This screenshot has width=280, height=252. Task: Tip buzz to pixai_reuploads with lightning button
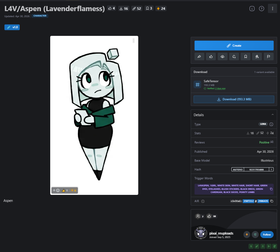coord(247,235)
